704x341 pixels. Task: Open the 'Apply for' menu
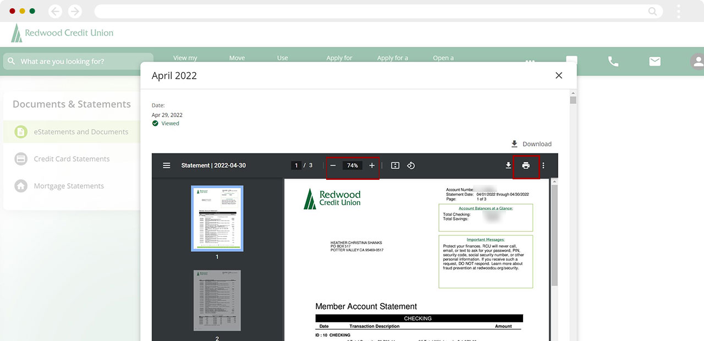tap(339, 58)
